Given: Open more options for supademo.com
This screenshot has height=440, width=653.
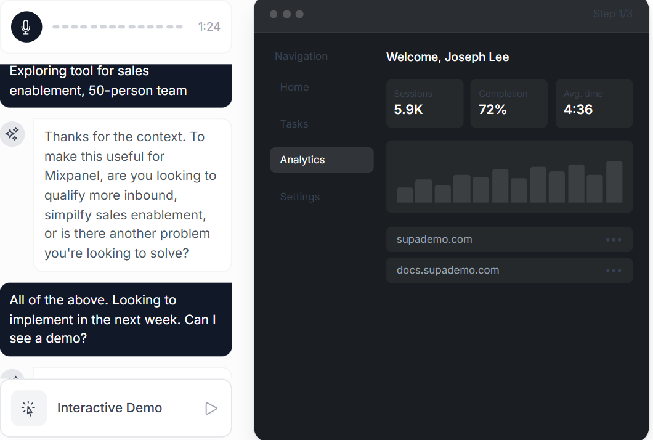Looking at the screenshot, I should [614, 240].
